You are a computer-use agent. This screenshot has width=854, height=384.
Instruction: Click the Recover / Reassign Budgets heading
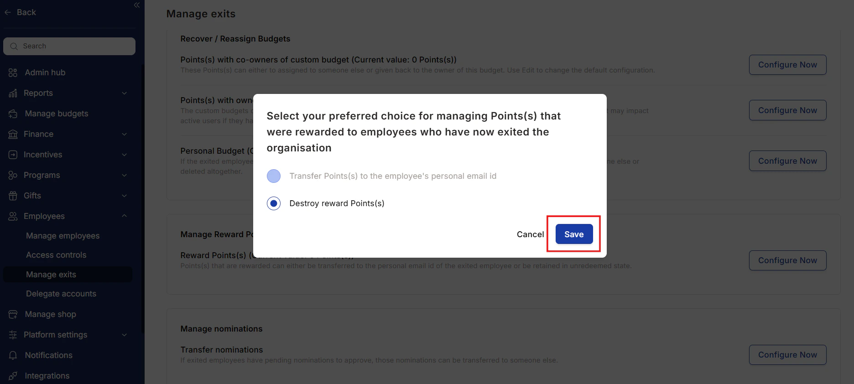(x=235, y=39)
